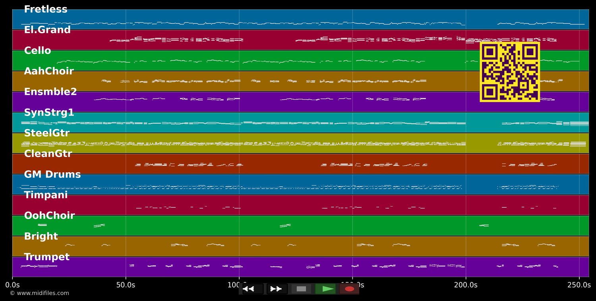Viewport: 596px width, 301px height.
Task: Click the yellow QR code image
Action: coord(510,72)
